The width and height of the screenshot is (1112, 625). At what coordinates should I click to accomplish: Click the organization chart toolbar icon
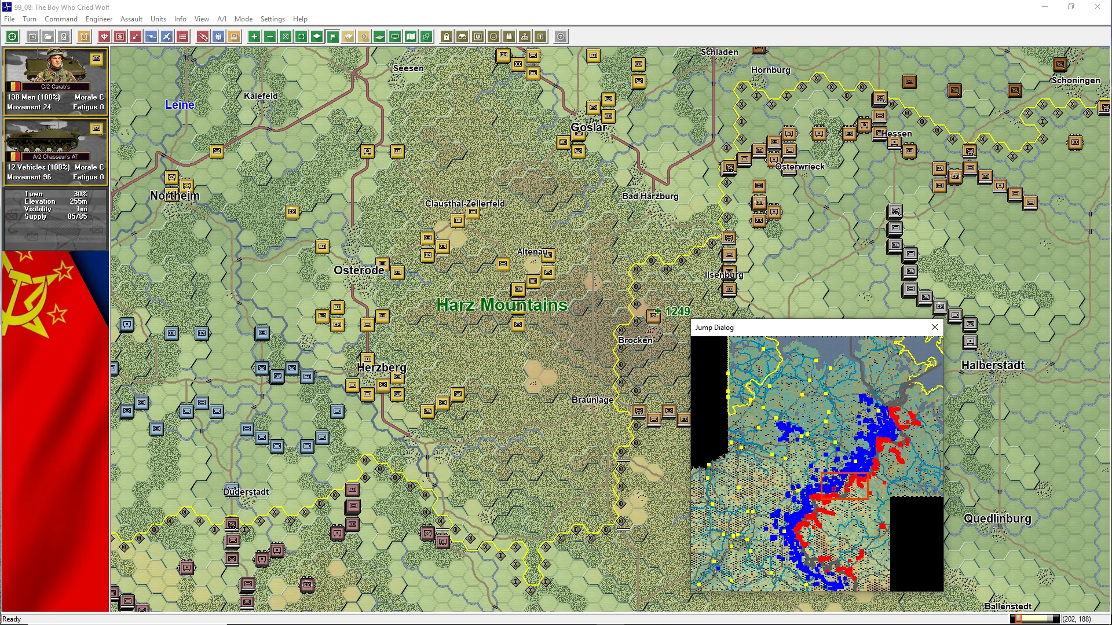pyautogui.click(x=525, y=37)
